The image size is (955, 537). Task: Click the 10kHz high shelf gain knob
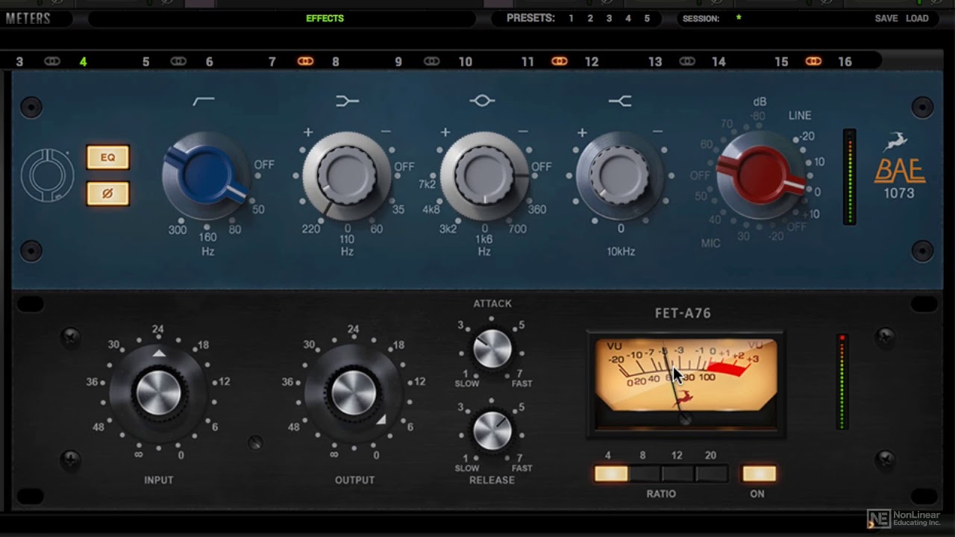coord(620,176)
